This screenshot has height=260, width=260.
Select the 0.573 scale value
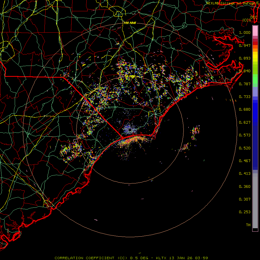coord(245,135)
